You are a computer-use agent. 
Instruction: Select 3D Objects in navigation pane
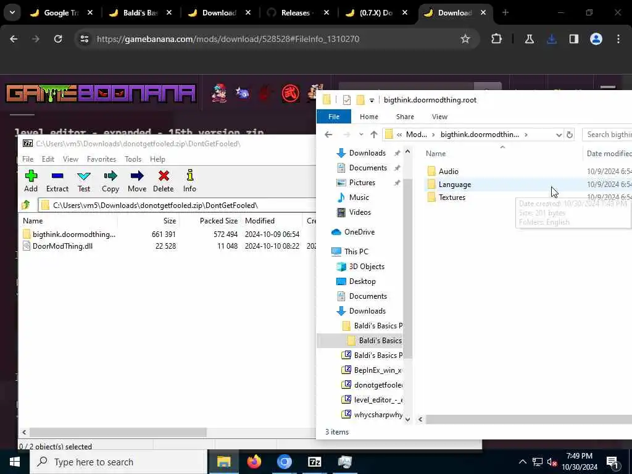pos(367,267)
